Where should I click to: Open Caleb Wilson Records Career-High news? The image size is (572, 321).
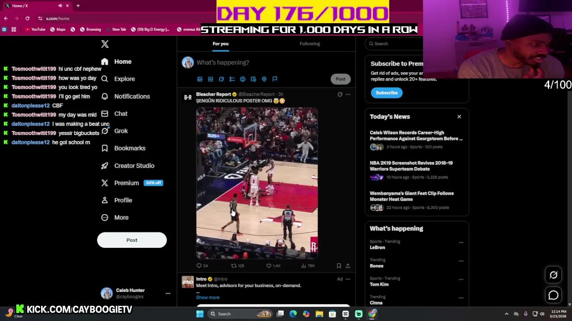pyautogui.click(x=416, y=140)
